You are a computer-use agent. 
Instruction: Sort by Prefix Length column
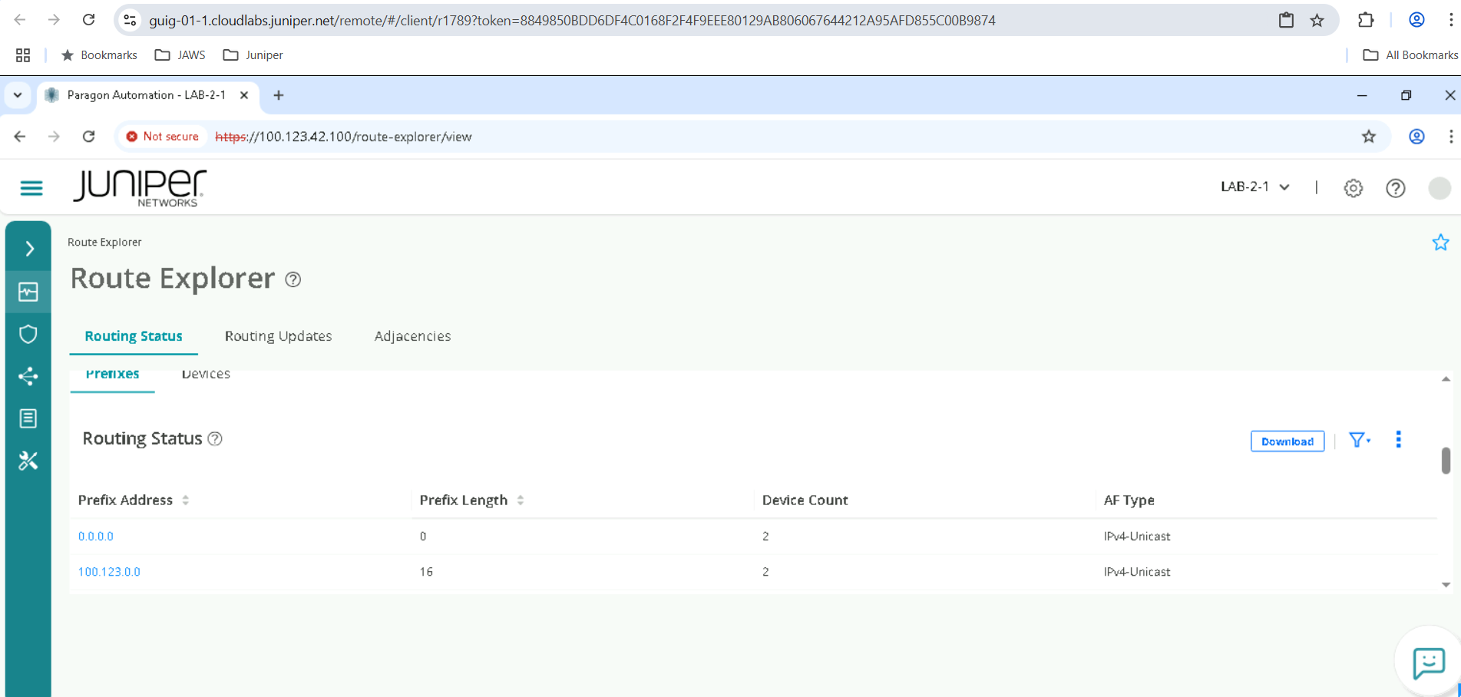(x=520, y=500)
